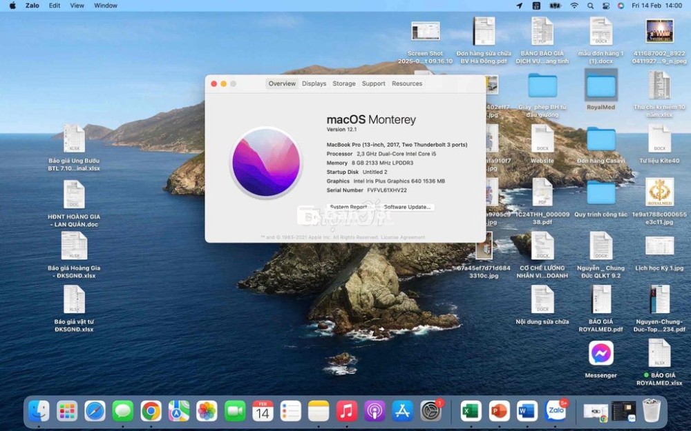Viewport: 691px width, 431px height.
Task: Select the Website docx file
Action: pyautogui.click(x=542, y=144)
